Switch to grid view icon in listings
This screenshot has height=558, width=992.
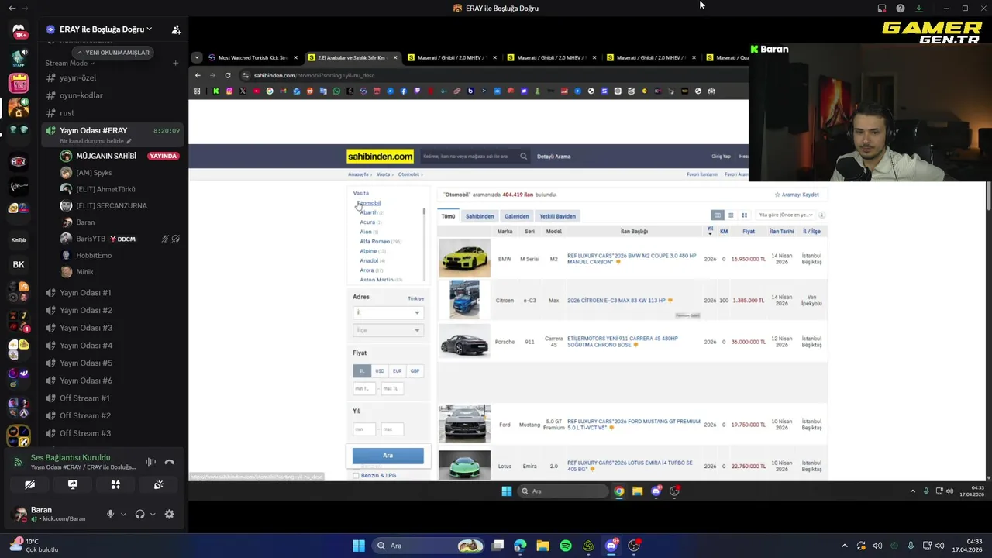tap(744, 215)
